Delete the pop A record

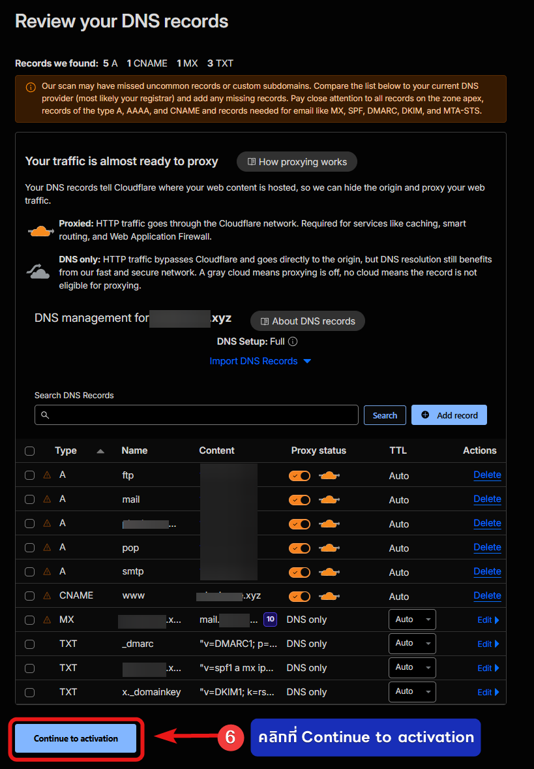tap(487, 547)
